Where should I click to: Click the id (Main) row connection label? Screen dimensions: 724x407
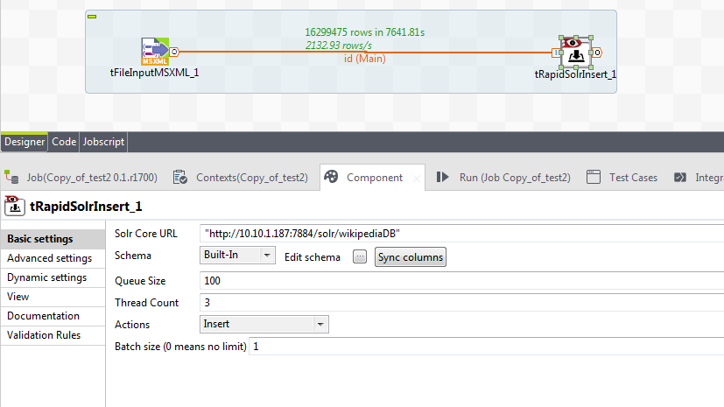pos(364,59)
